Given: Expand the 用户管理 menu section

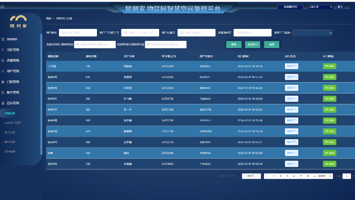Looking at the screenshot, I should tap(36, 71).
